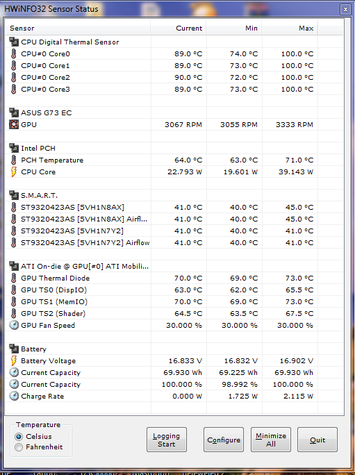355x475 pixels.
Task: Select the Battery Voltage row label
Action: pos(48,361)
